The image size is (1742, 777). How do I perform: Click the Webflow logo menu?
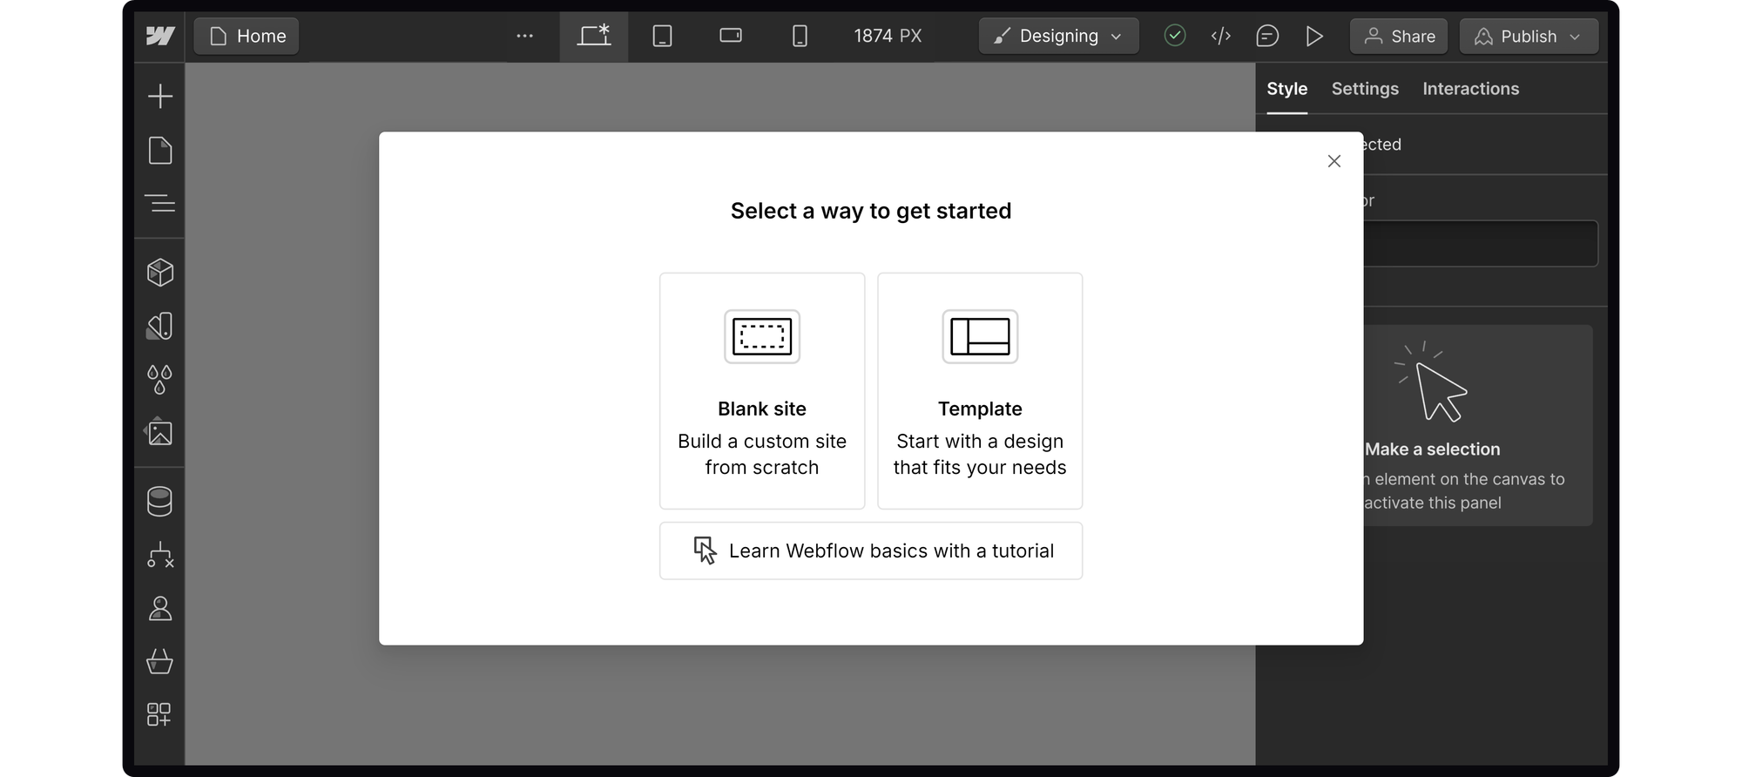pos(160,36)
